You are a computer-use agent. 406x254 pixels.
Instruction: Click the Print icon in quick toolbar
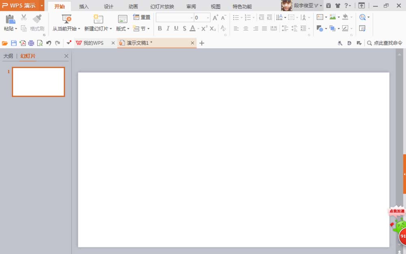point(31,43)
